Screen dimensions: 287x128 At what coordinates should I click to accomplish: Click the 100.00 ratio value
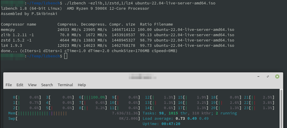coord(145,30)
